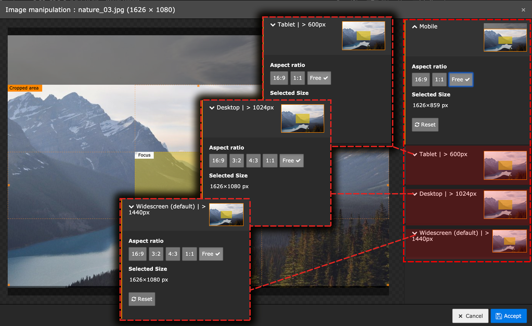Screen dimensions: 532x326
Task: Close the Image manipulation dialog
Action: (523, 10)
